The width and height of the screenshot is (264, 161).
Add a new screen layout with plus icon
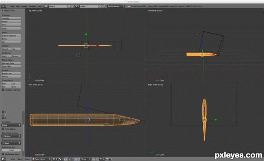pos(69,6)
